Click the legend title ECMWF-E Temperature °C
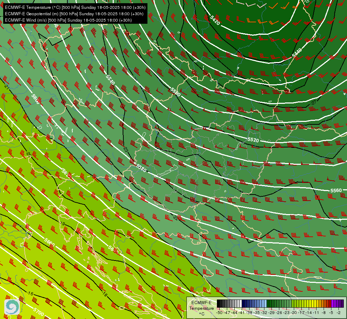The height and width of the screenshot is (319, 347). [x=202, y=308]
